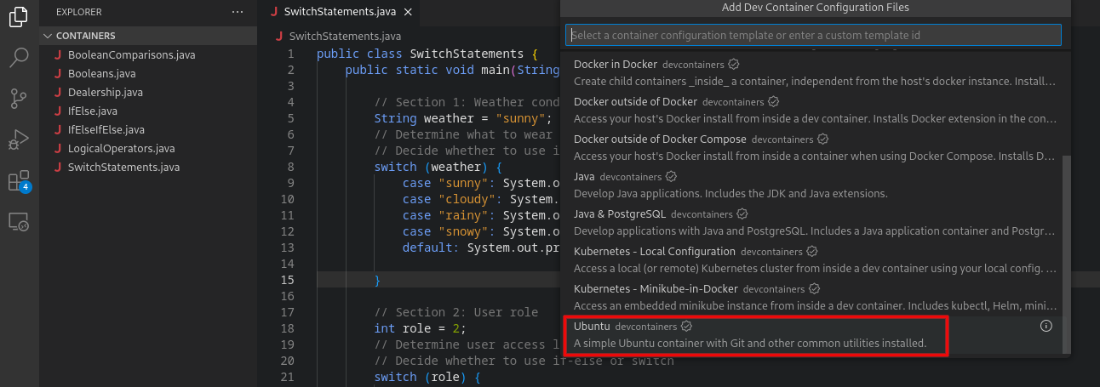The image size is (1100, 387).
Task: Open the Extensions view with badge
Action: click(19, 180)
